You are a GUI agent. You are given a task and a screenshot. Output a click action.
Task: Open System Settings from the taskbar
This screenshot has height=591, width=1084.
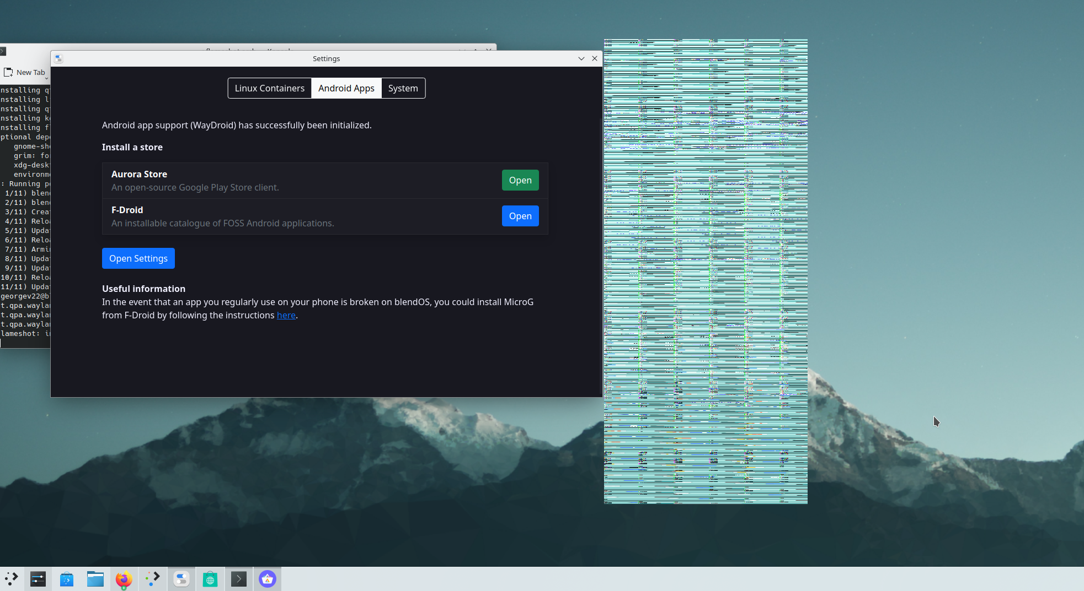coord(38,579)
